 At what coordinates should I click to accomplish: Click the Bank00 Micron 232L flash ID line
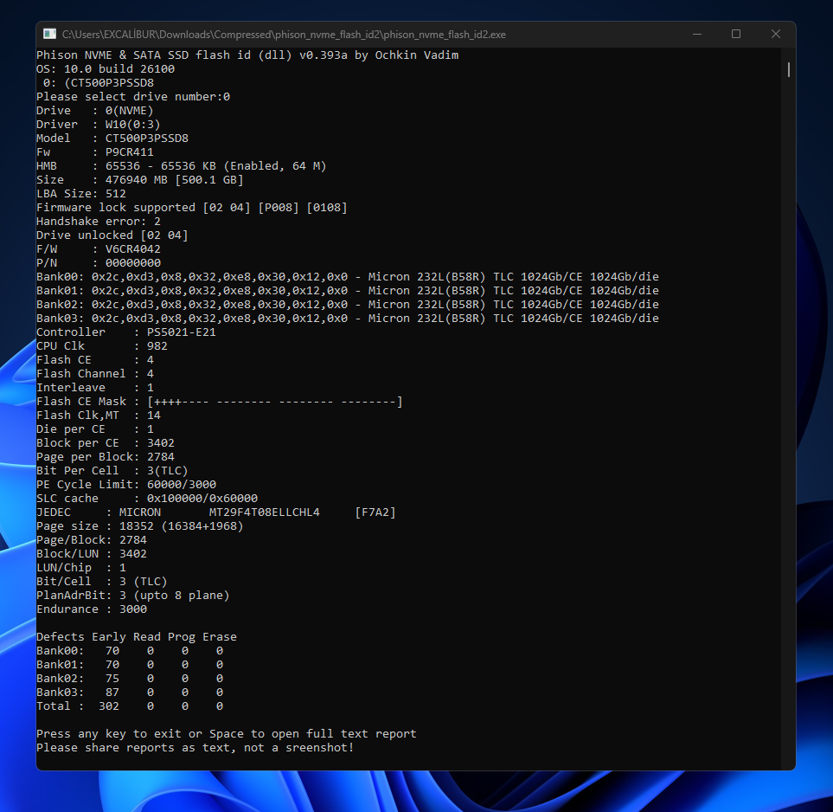point(348,276)
